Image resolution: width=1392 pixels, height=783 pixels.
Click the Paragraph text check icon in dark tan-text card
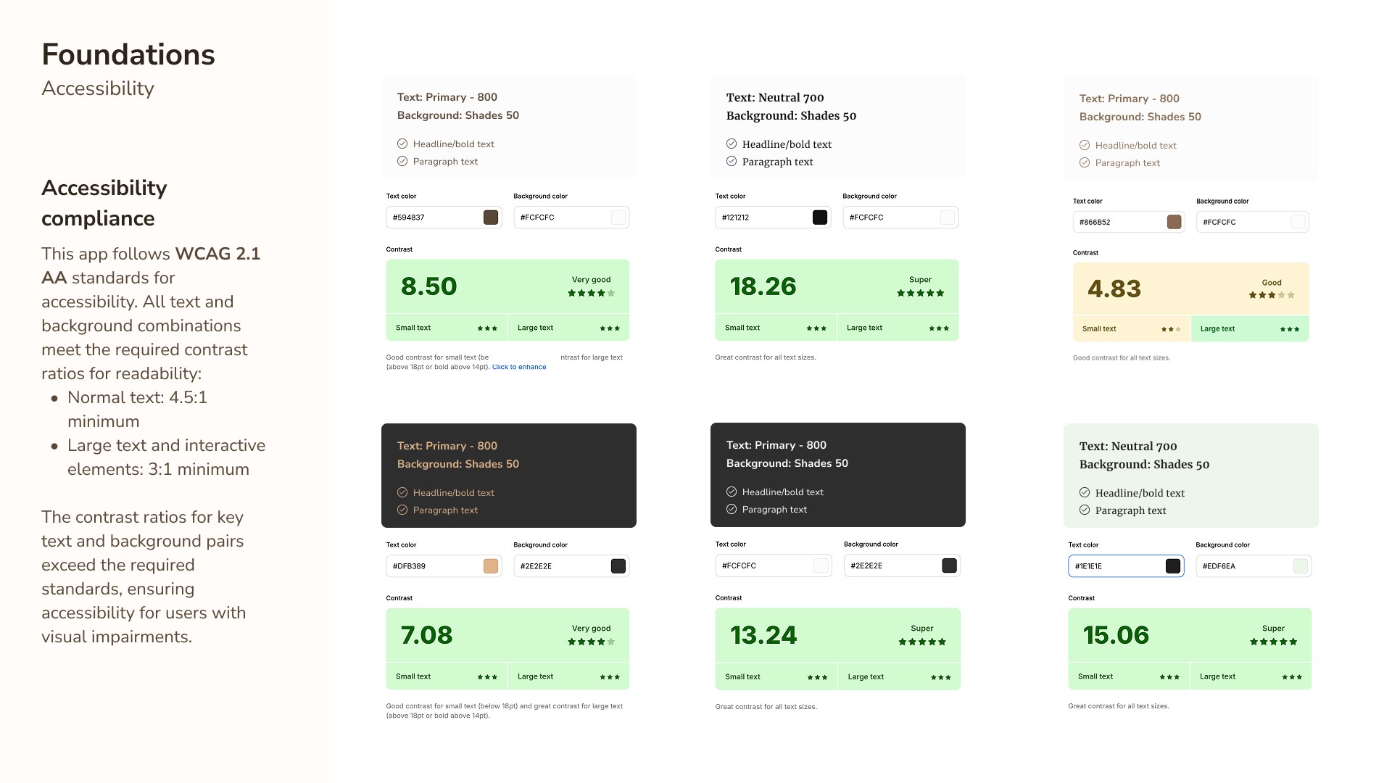tap(402, 510)
